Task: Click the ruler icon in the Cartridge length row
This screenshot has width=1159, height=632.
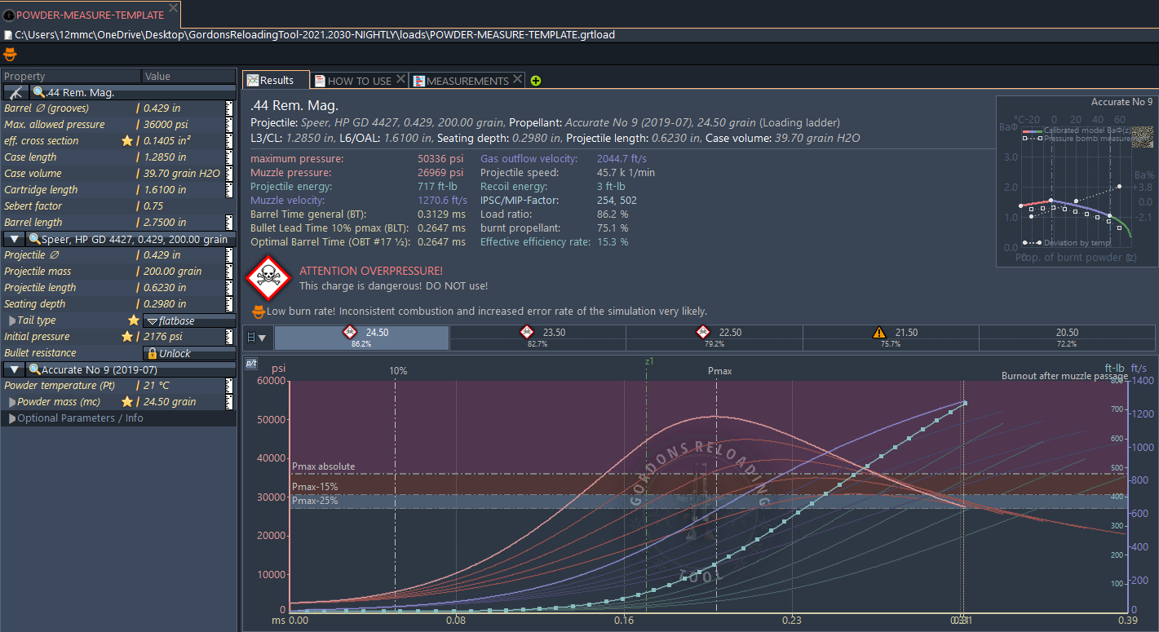Action: point(229,190)
